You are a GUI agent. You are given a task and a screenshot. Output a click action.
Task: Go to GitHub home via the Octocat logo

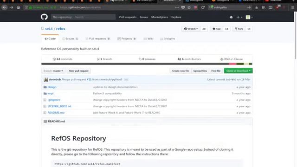coord(44,17)
